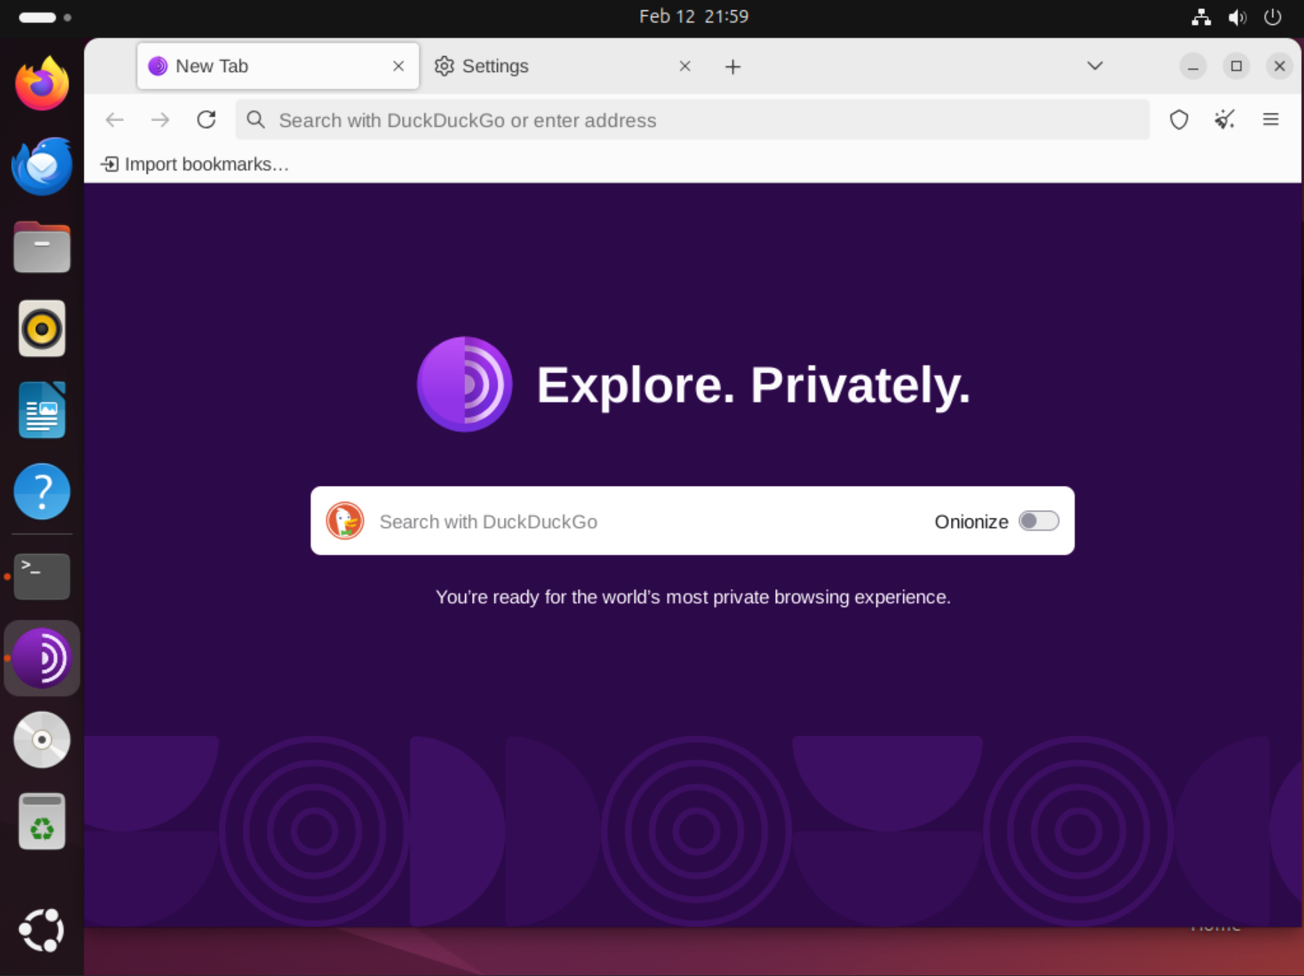The width and height of the screenshot is (1304, 976).
Task: Open the application hamburger menu
Action: tap(1271, 120)
